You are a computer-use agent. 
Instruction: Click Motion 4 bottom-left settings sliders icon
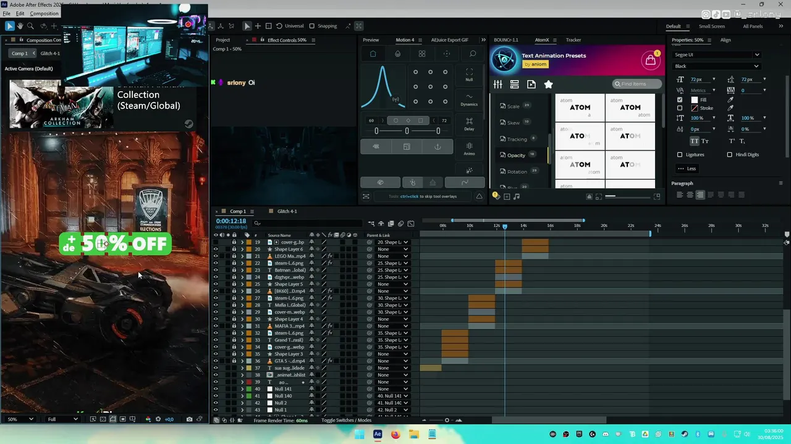coord(366,196)
